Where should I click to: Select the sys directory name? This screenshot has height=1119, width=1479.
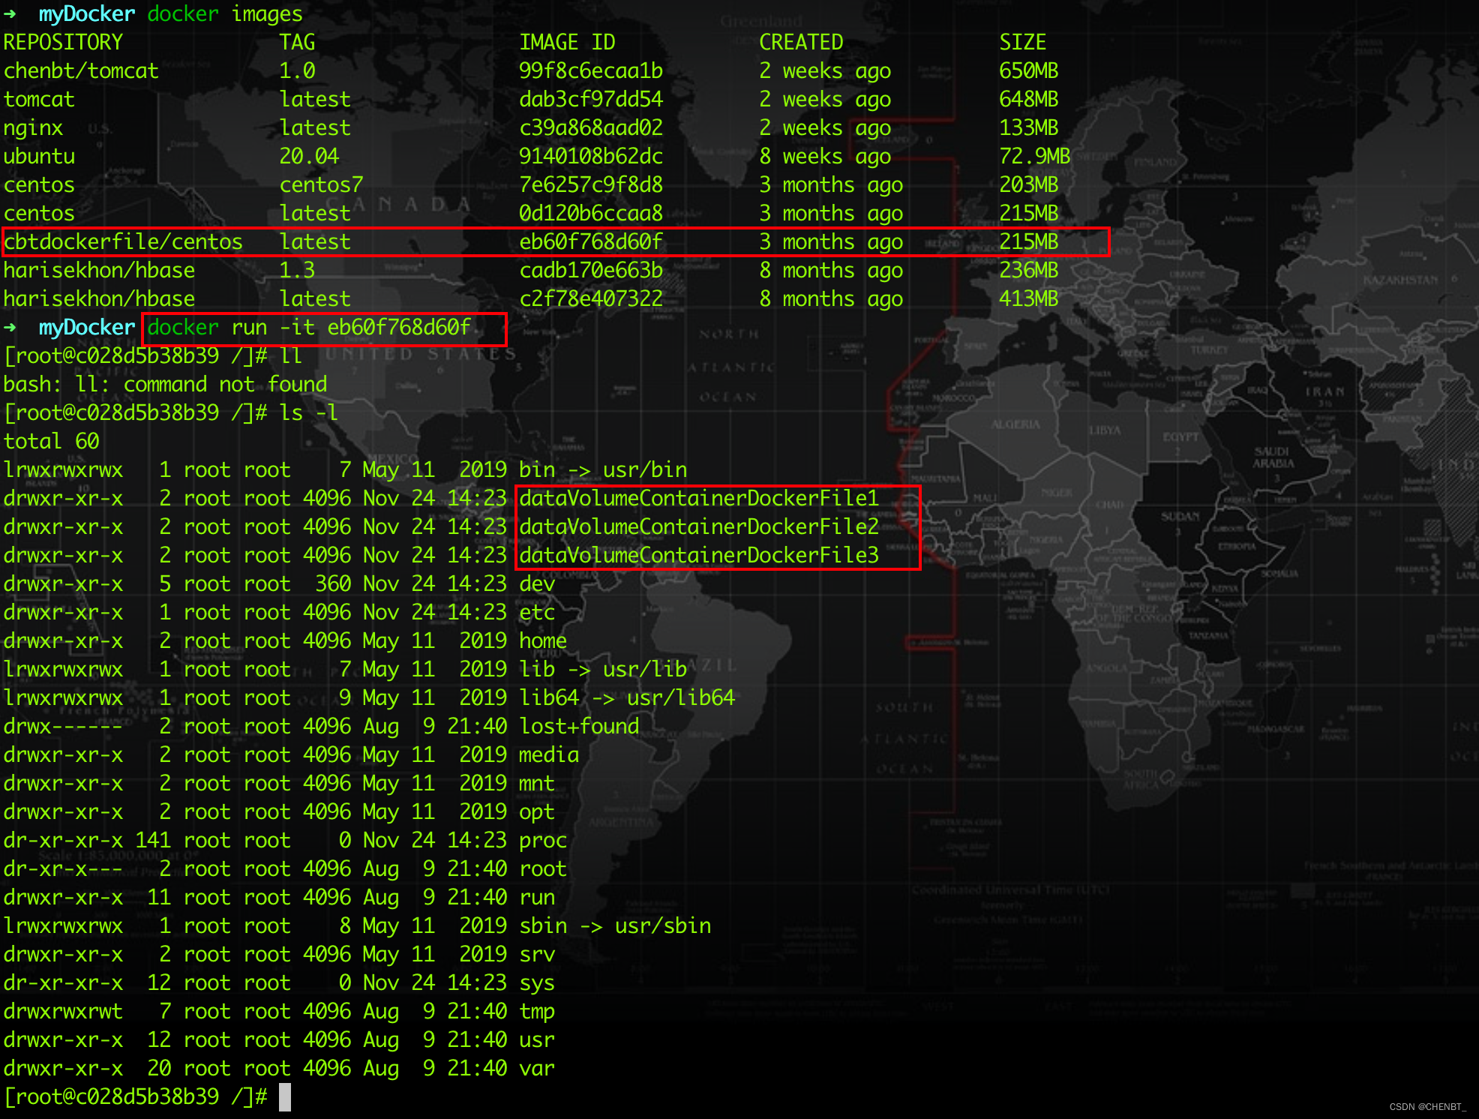click(537, 983)
